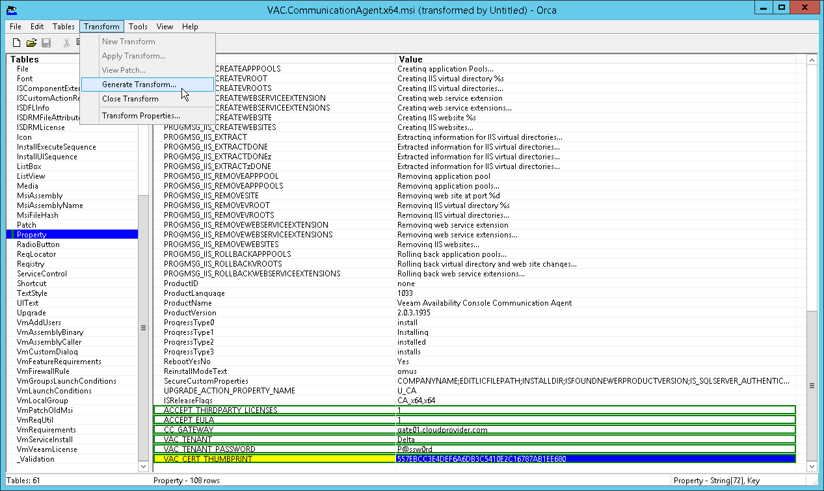Choose Generate Transform... from the menu
The image size is (824, 491).
[x=148, y=85]
